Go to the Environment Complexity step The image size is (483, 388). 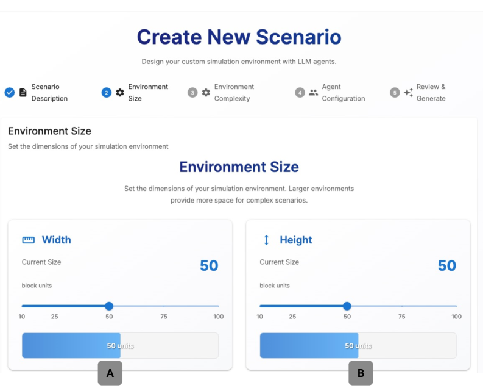point(234,93)
